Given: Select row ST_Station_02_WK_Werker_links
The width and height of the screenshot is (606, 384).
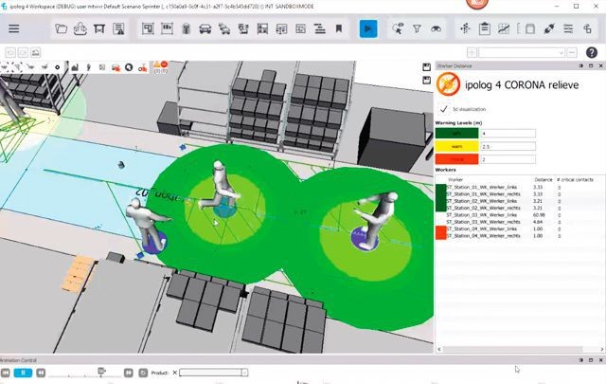Looking at the screenshot, I should 520,201.
